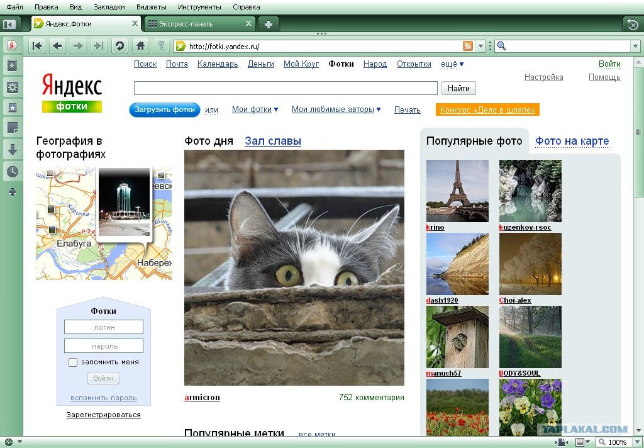Open the 'Зал славы' link

(273, 141)
